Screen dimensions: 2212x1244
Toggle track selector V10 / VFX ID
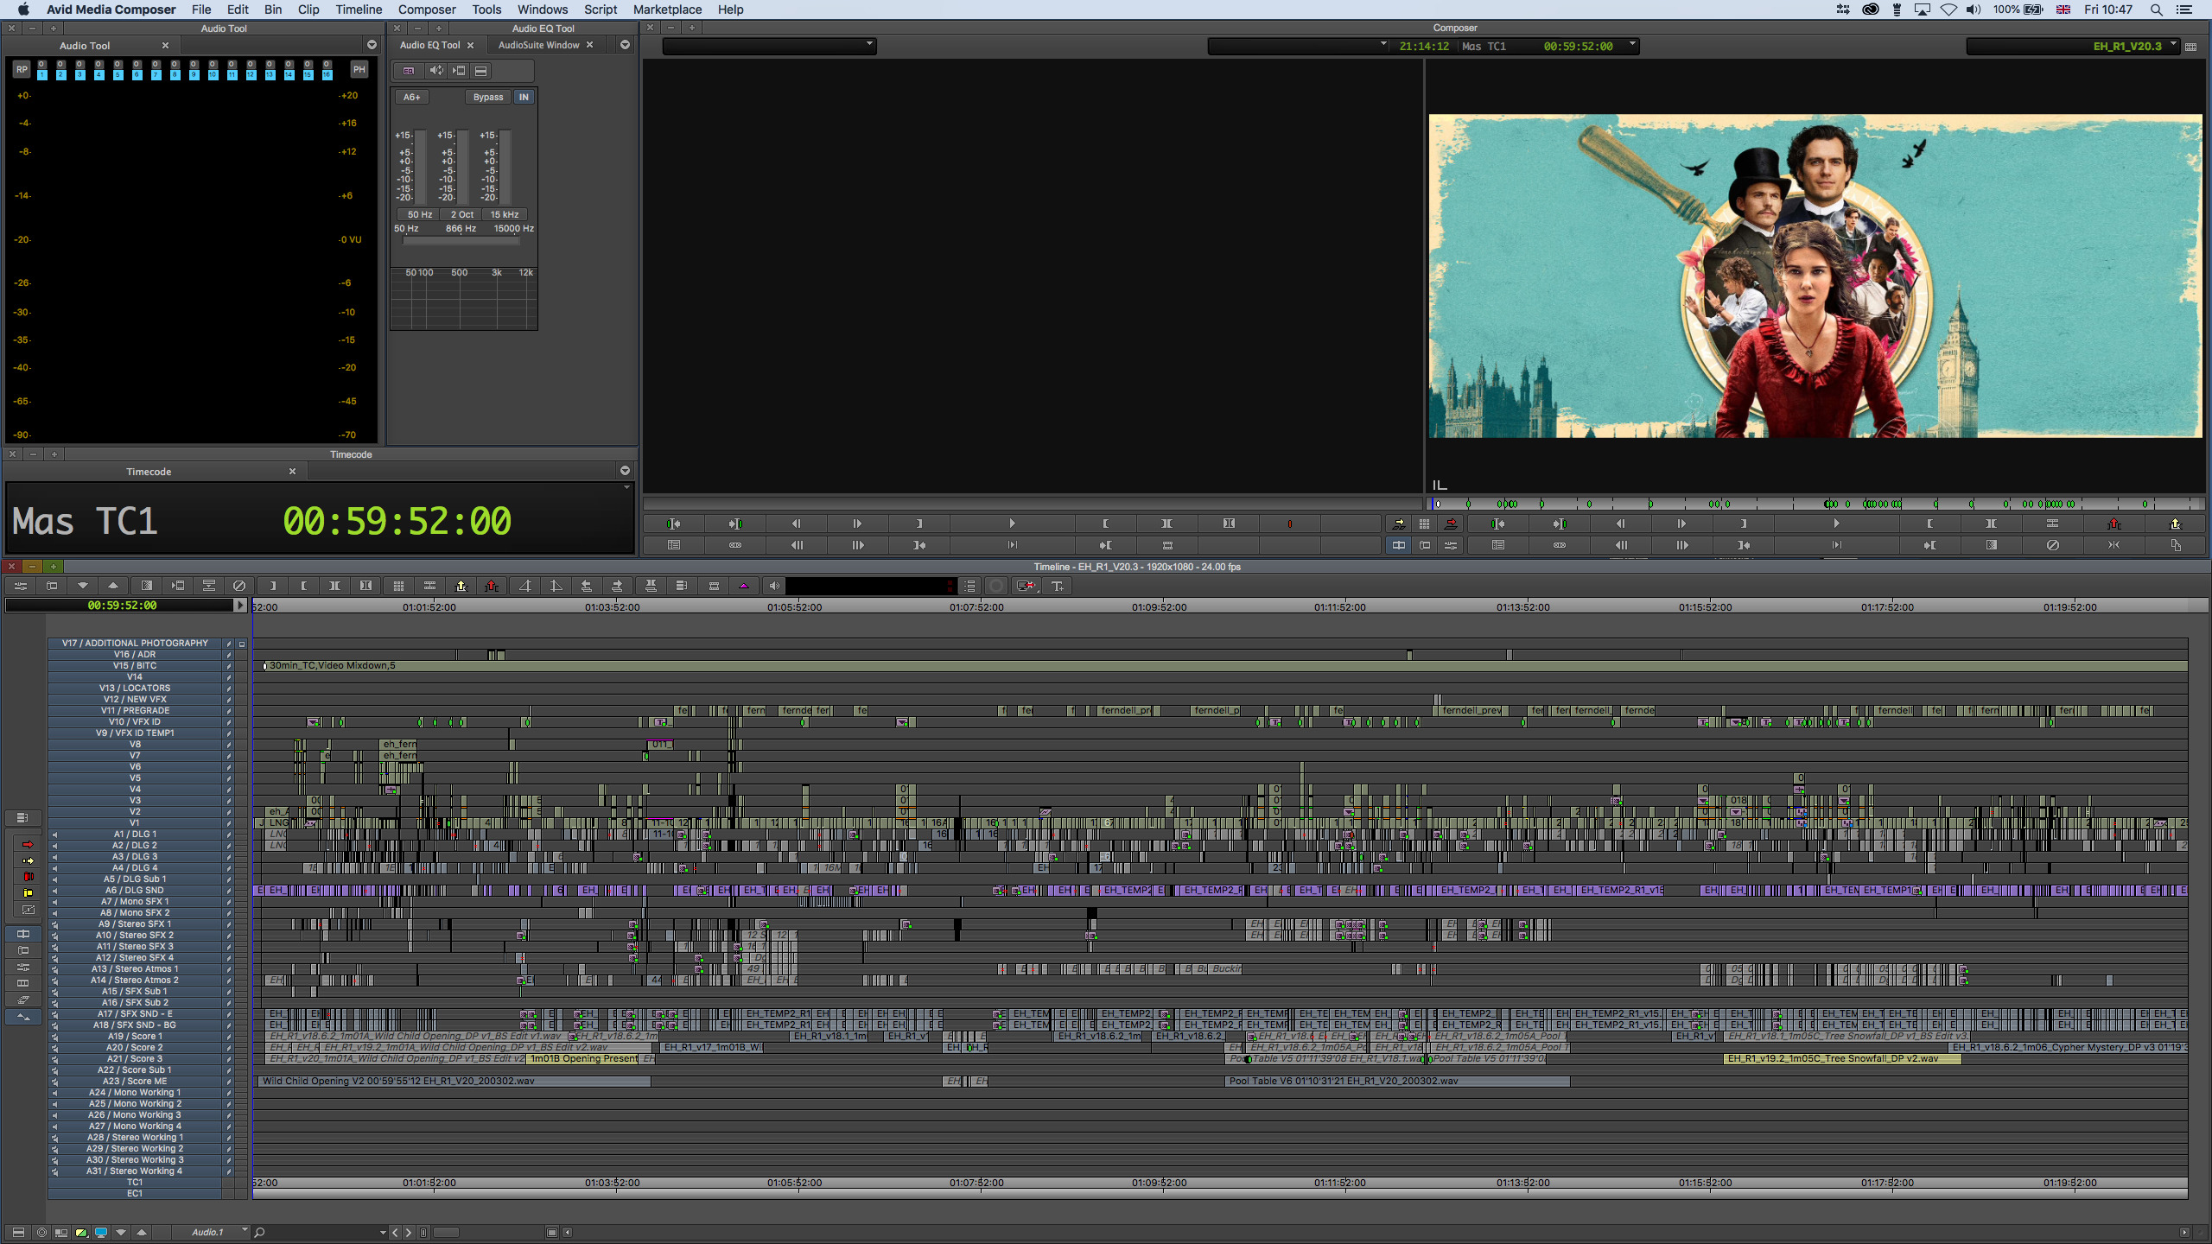pos(136,722)
